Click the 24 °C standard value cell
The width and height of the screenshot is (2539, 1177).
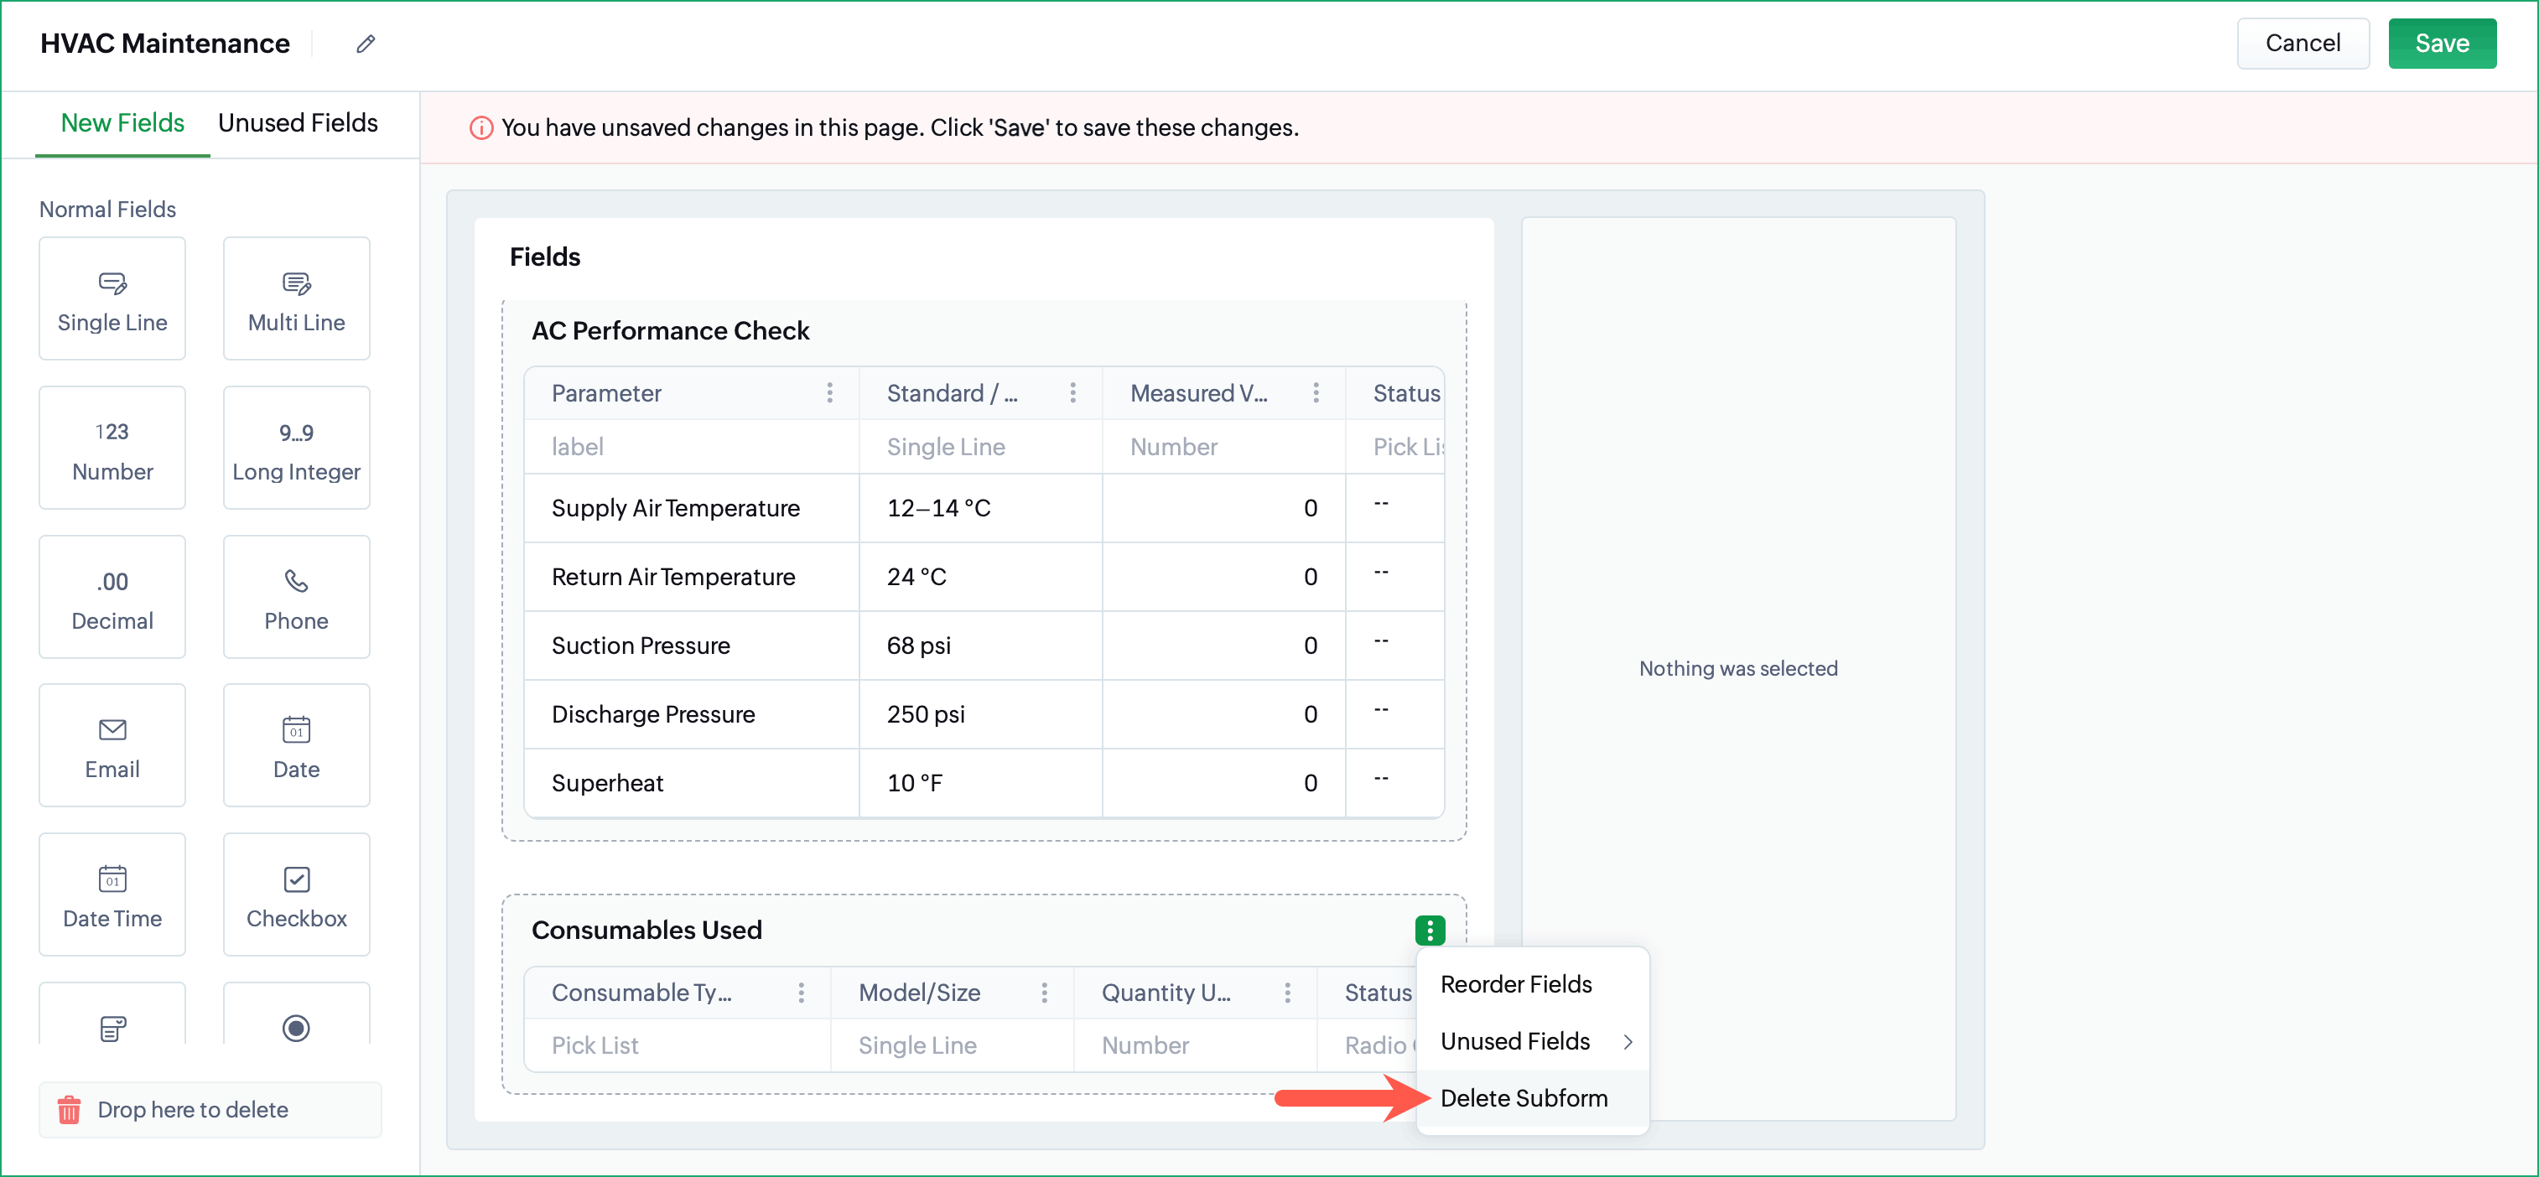[981, 577]
